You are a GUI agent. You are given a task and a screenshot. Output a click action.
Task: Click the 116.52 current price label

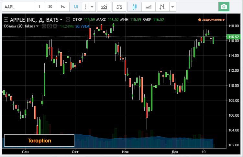[233, 37]
